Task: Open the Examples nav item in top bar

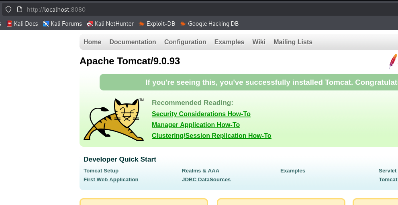Action: coord(229,42)
